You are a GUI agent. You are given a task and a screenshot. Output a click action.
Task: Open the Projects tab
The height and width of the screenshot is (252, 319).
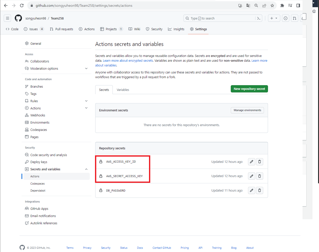pos(111,29)
